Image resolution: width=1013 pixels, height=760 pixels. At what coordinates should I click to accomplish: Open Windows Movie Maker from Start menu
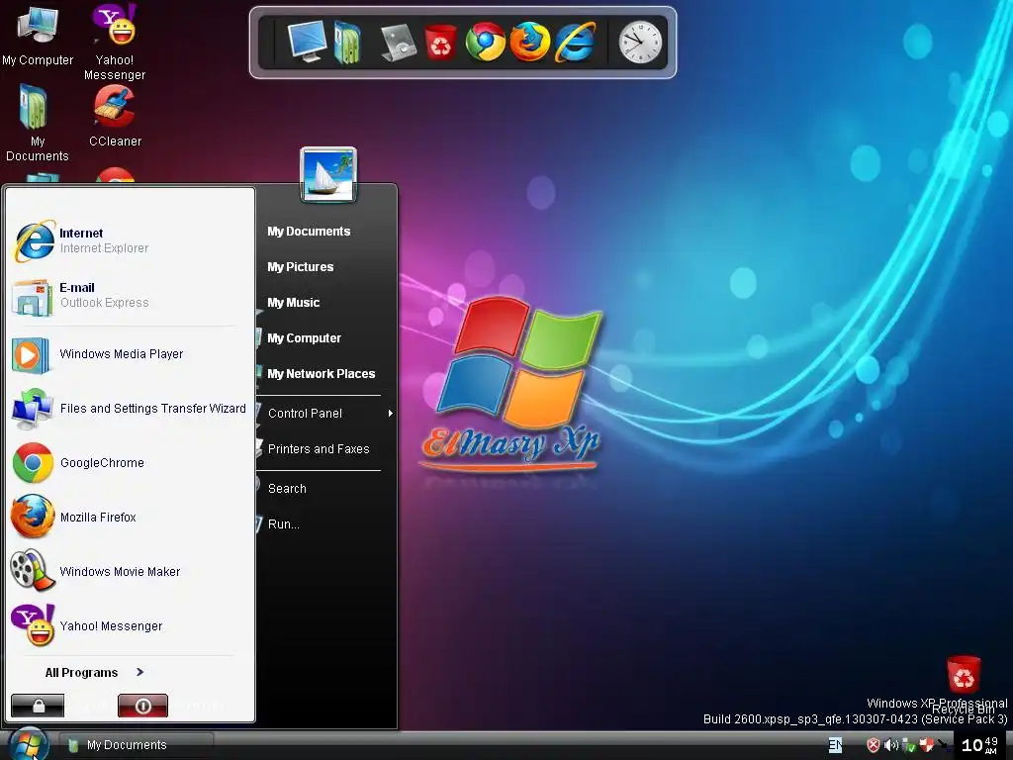131,571
